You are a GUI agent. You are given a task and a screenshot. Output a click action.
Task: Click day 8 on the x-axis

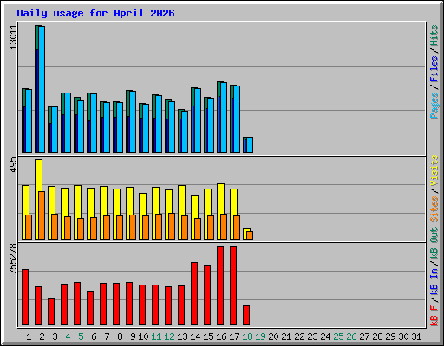(120, 336)
